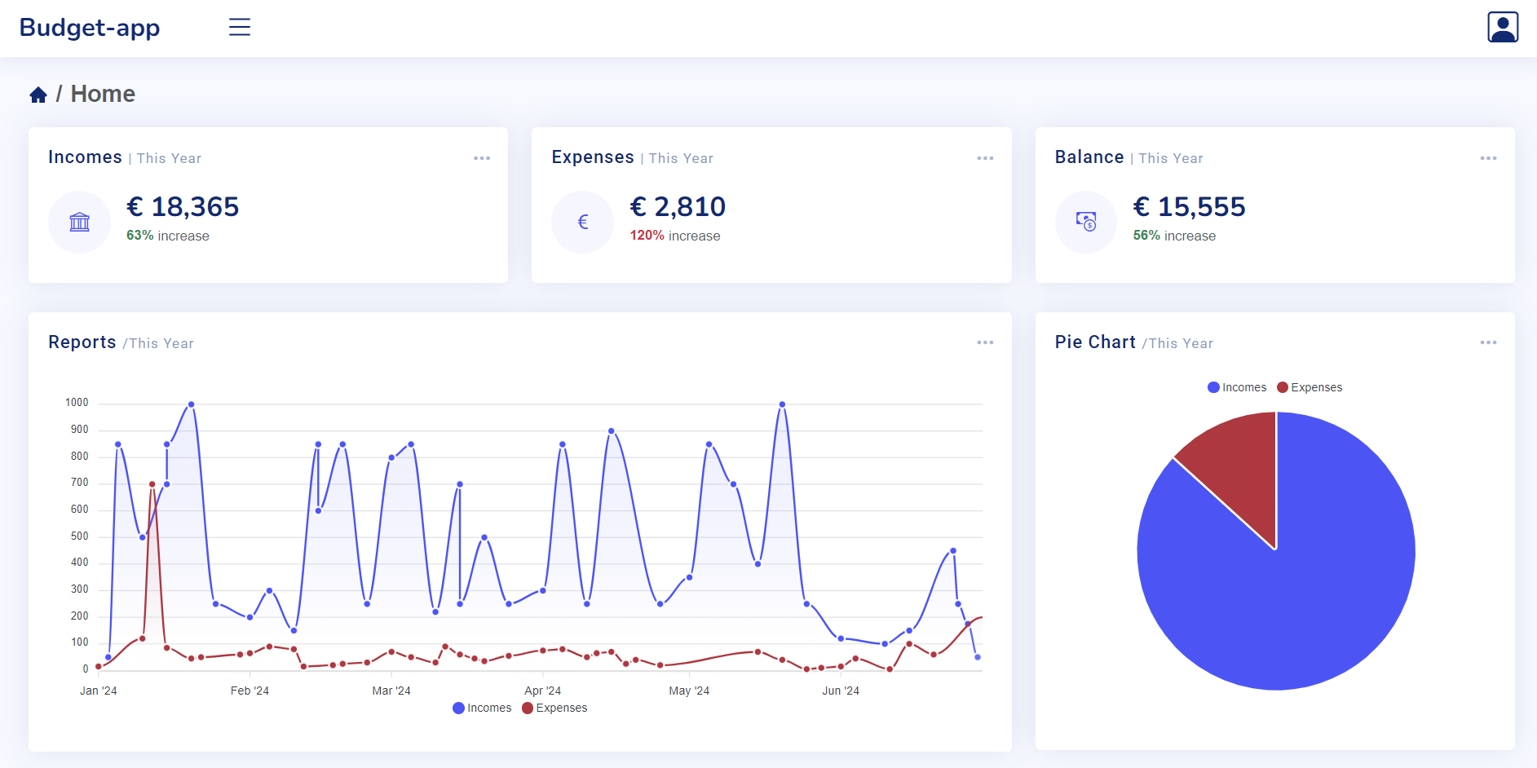Toggle Expenses series in Reports legend
Image resolution: width=1537 pixels, height=768 pixels.
coord(554,708)
